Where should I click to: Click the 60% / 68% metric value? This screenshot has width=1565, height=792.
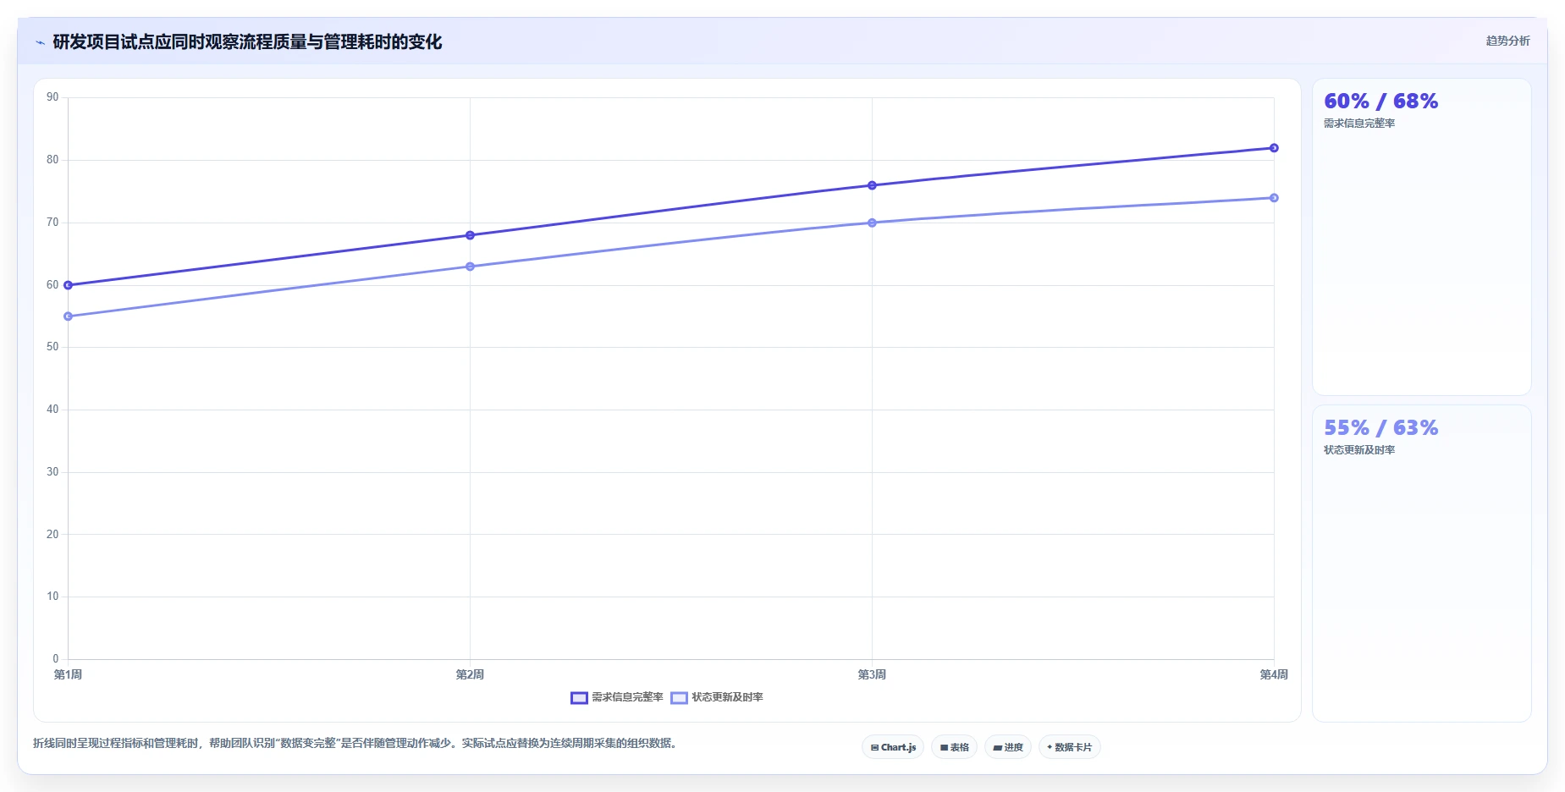[x=1380, y=102]
